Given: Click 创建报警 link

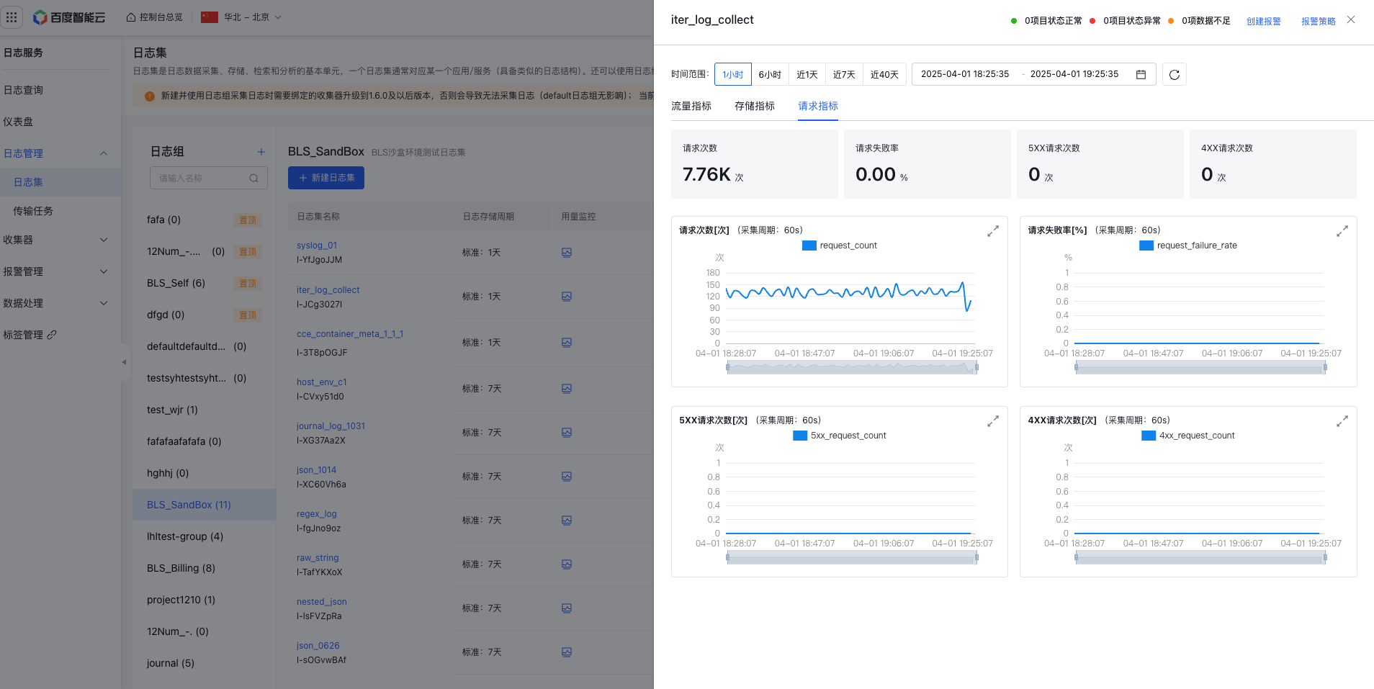Looking at the screenshot, I should click(x=1263, y=22).
